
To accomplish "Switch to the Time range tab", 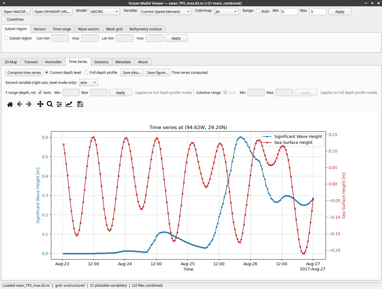I will [x=62, y=29].
